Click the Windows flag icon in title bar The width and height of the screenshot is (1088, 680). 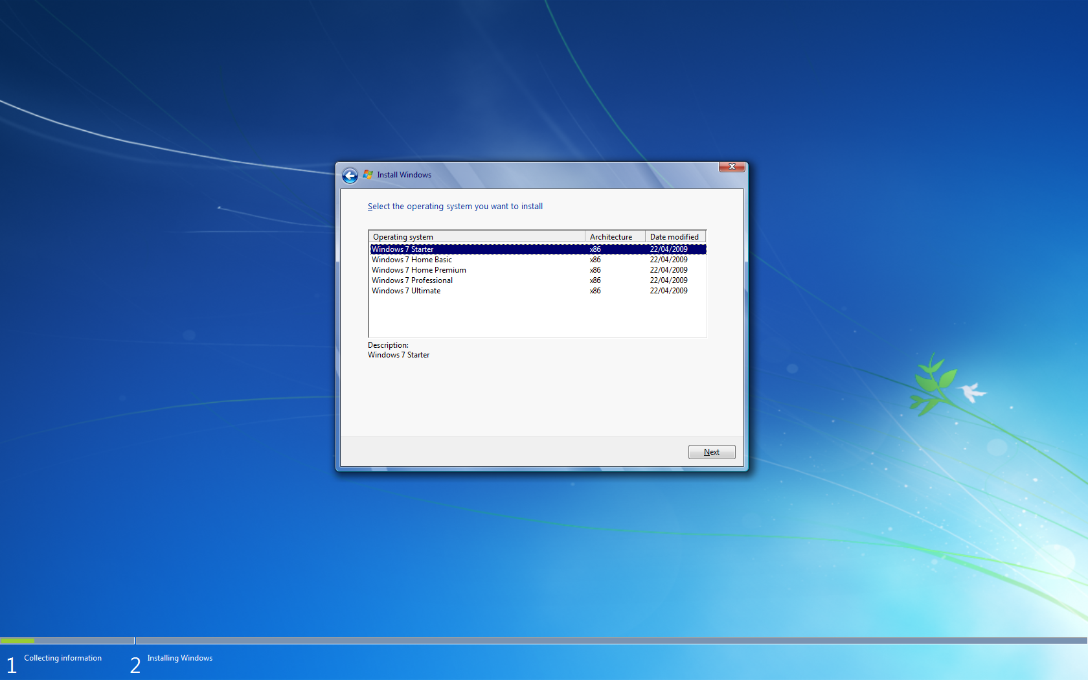click(x=368, y=174)
